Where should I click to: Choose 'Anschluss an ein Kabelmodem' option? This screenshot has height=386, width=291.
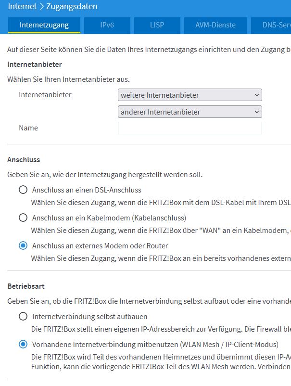click(23, 218)
